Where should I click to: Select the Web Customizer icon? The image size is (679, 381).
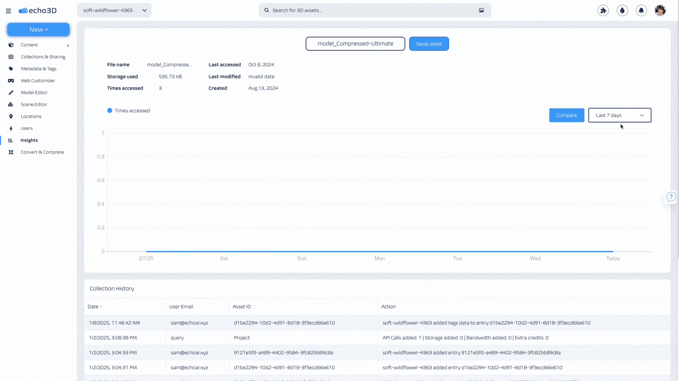[x=11, y=80]
